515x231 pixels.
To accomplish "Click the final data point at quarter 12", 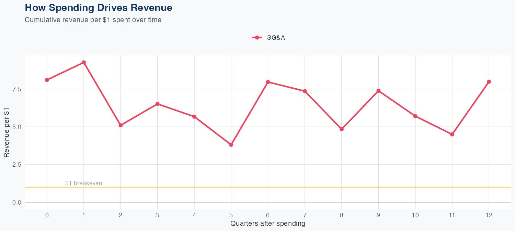I will tap(489, 82).
